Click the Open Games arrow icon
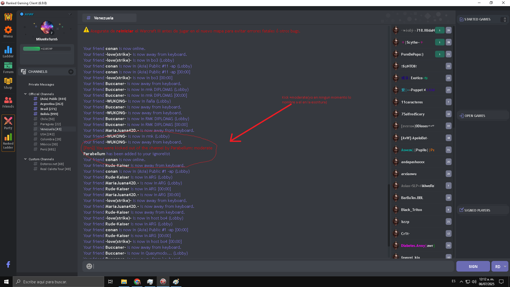 coord(461,116)
